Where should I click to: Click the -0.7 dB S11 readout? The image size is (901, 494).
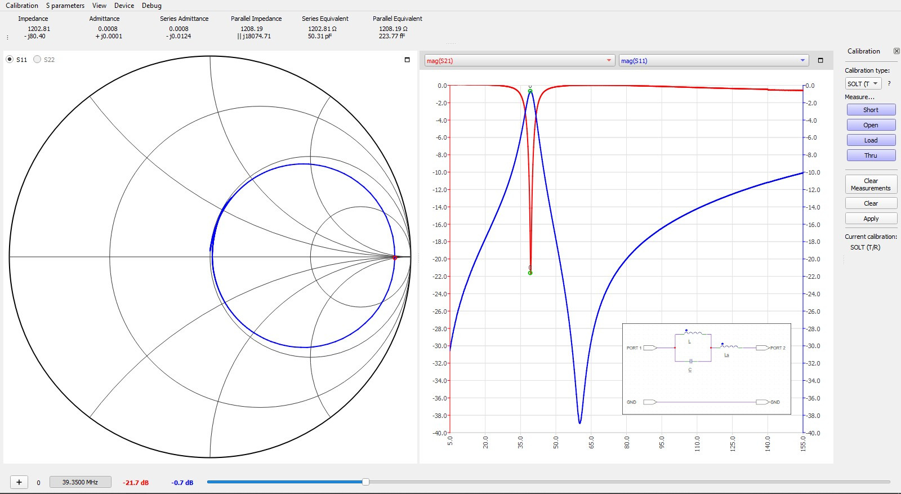tap(182, 483)
